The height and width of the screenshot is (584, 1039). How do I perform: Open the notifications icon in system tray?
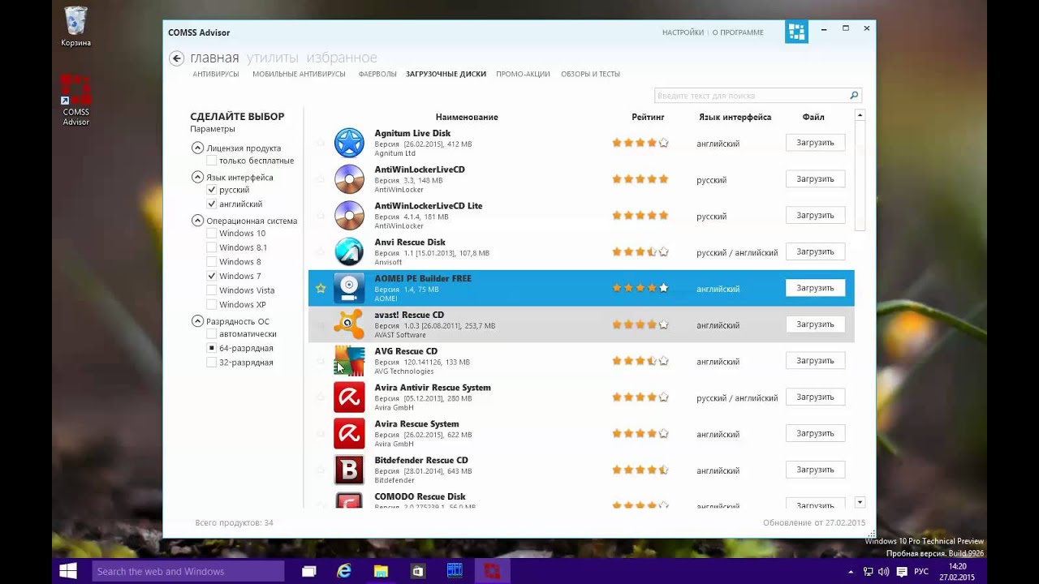(x=901, y=571)
